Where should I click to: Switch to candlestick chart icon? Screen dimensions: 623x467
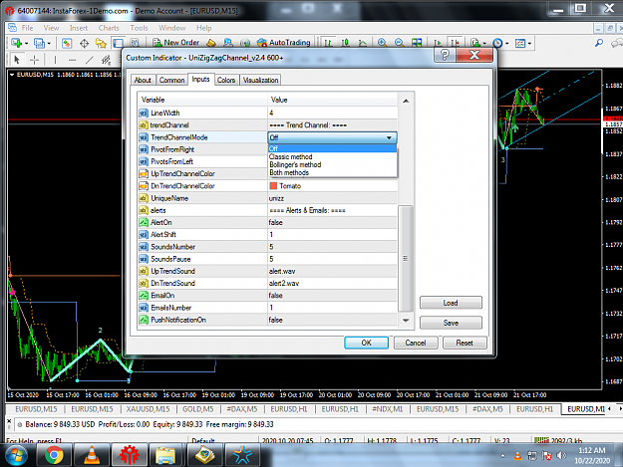345,43
